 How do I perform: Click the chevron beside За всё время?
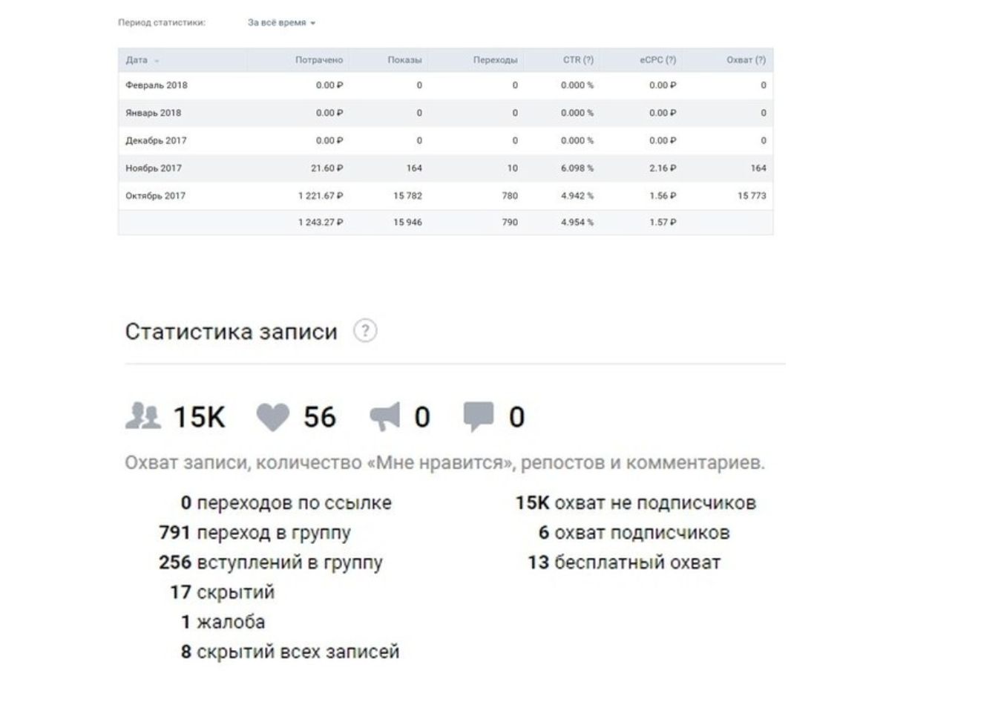[x=315, y=23]
